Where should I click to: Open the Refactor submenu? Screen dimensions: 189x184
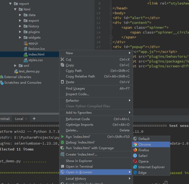click(x=96, y=100)
